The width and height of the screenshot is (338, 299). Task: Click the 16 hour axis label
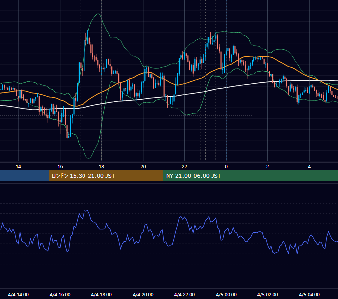(x=60, y=167)
